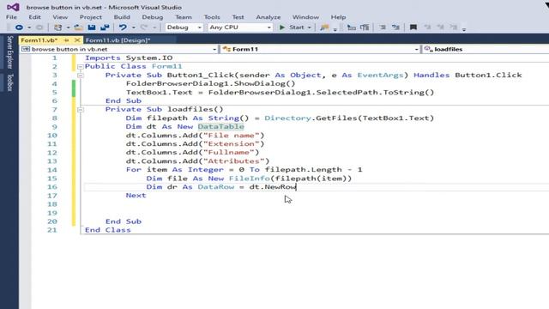Open the Help menu
This screenshot has height=309, width=549.
[x=338, y=17]
